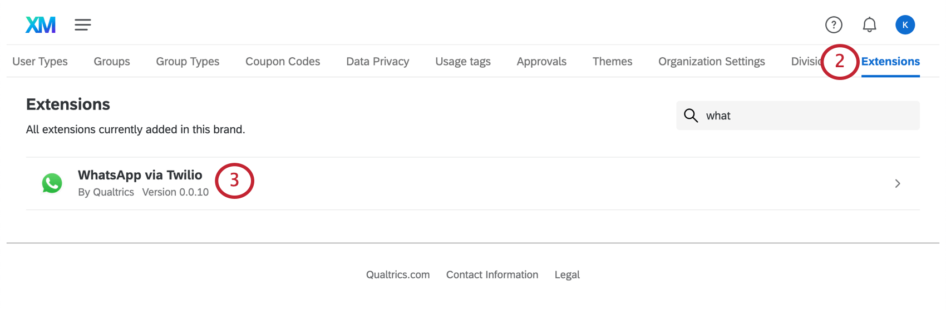Screen dimensions: 946x310
Task: Open the Group Types tab
Action: coord(188,62)
